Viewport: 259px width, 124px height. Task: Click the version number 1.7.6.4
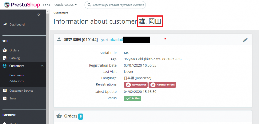point(46,5)
